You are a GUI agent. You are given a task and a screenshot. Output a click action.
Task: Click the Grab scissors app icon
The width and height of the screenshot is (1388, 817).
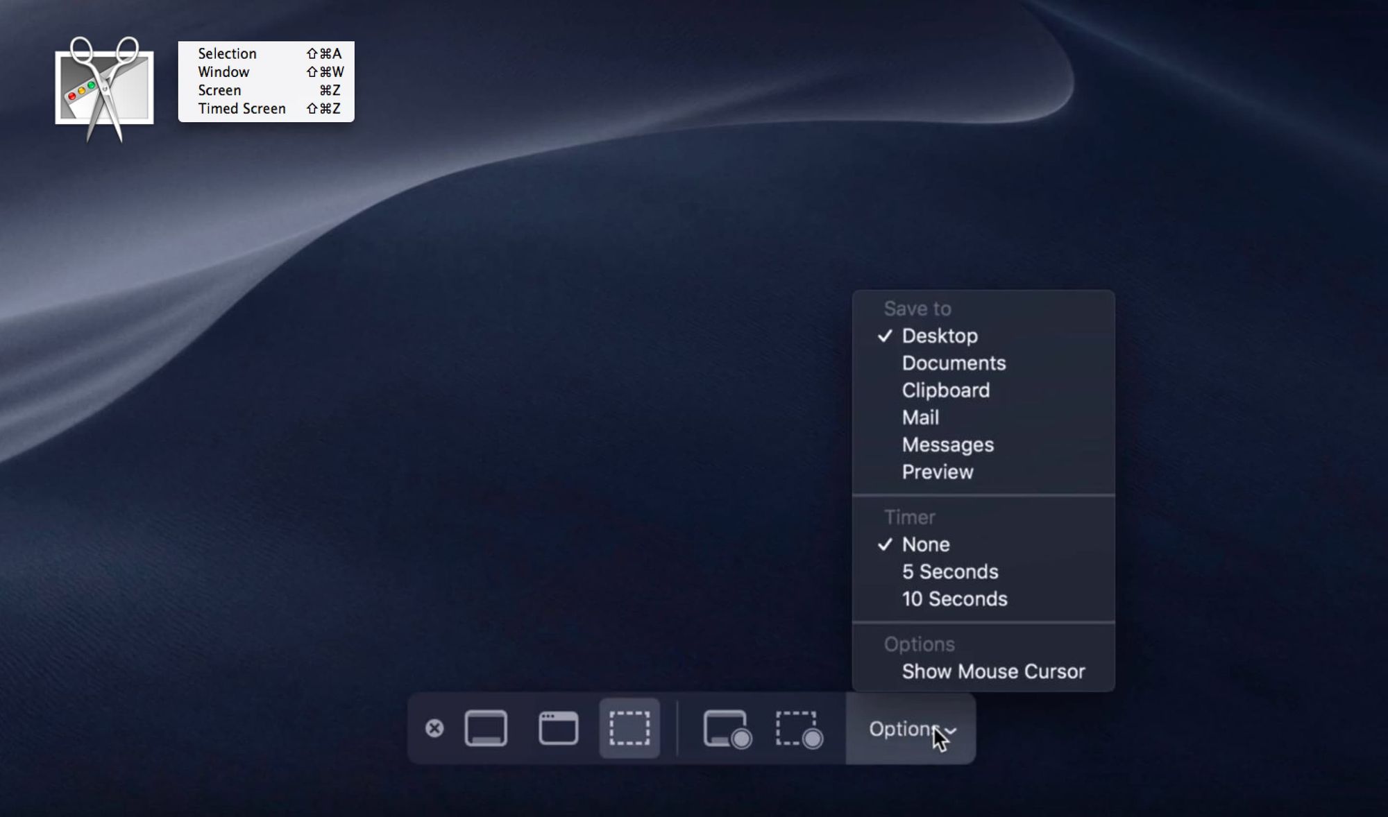click(104, 88)
